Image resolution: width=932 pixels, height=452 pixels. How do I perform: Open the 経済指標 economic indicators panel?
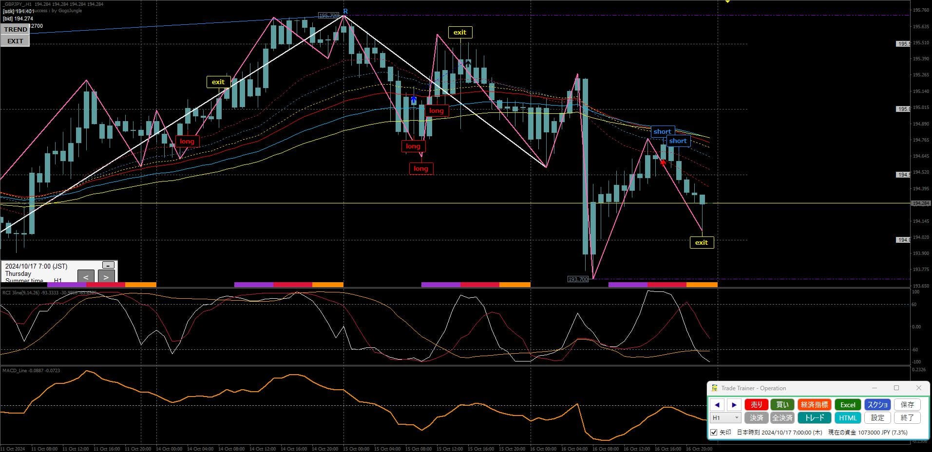(814, 405)
